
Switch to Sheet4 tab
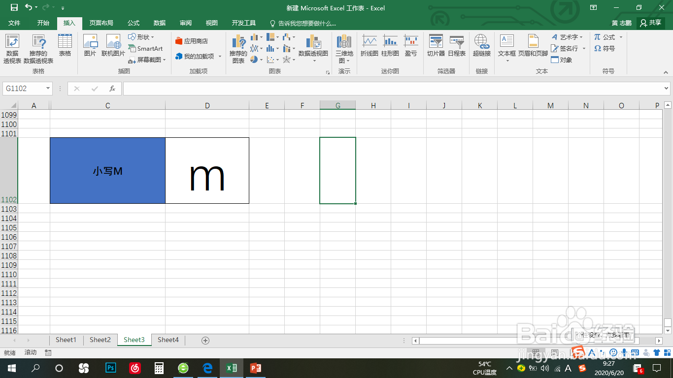pyautogui.click(x=168, y=340)
